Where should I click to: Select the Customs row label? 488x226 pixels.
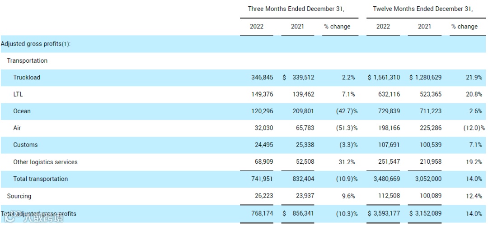(x=25, y=145)
